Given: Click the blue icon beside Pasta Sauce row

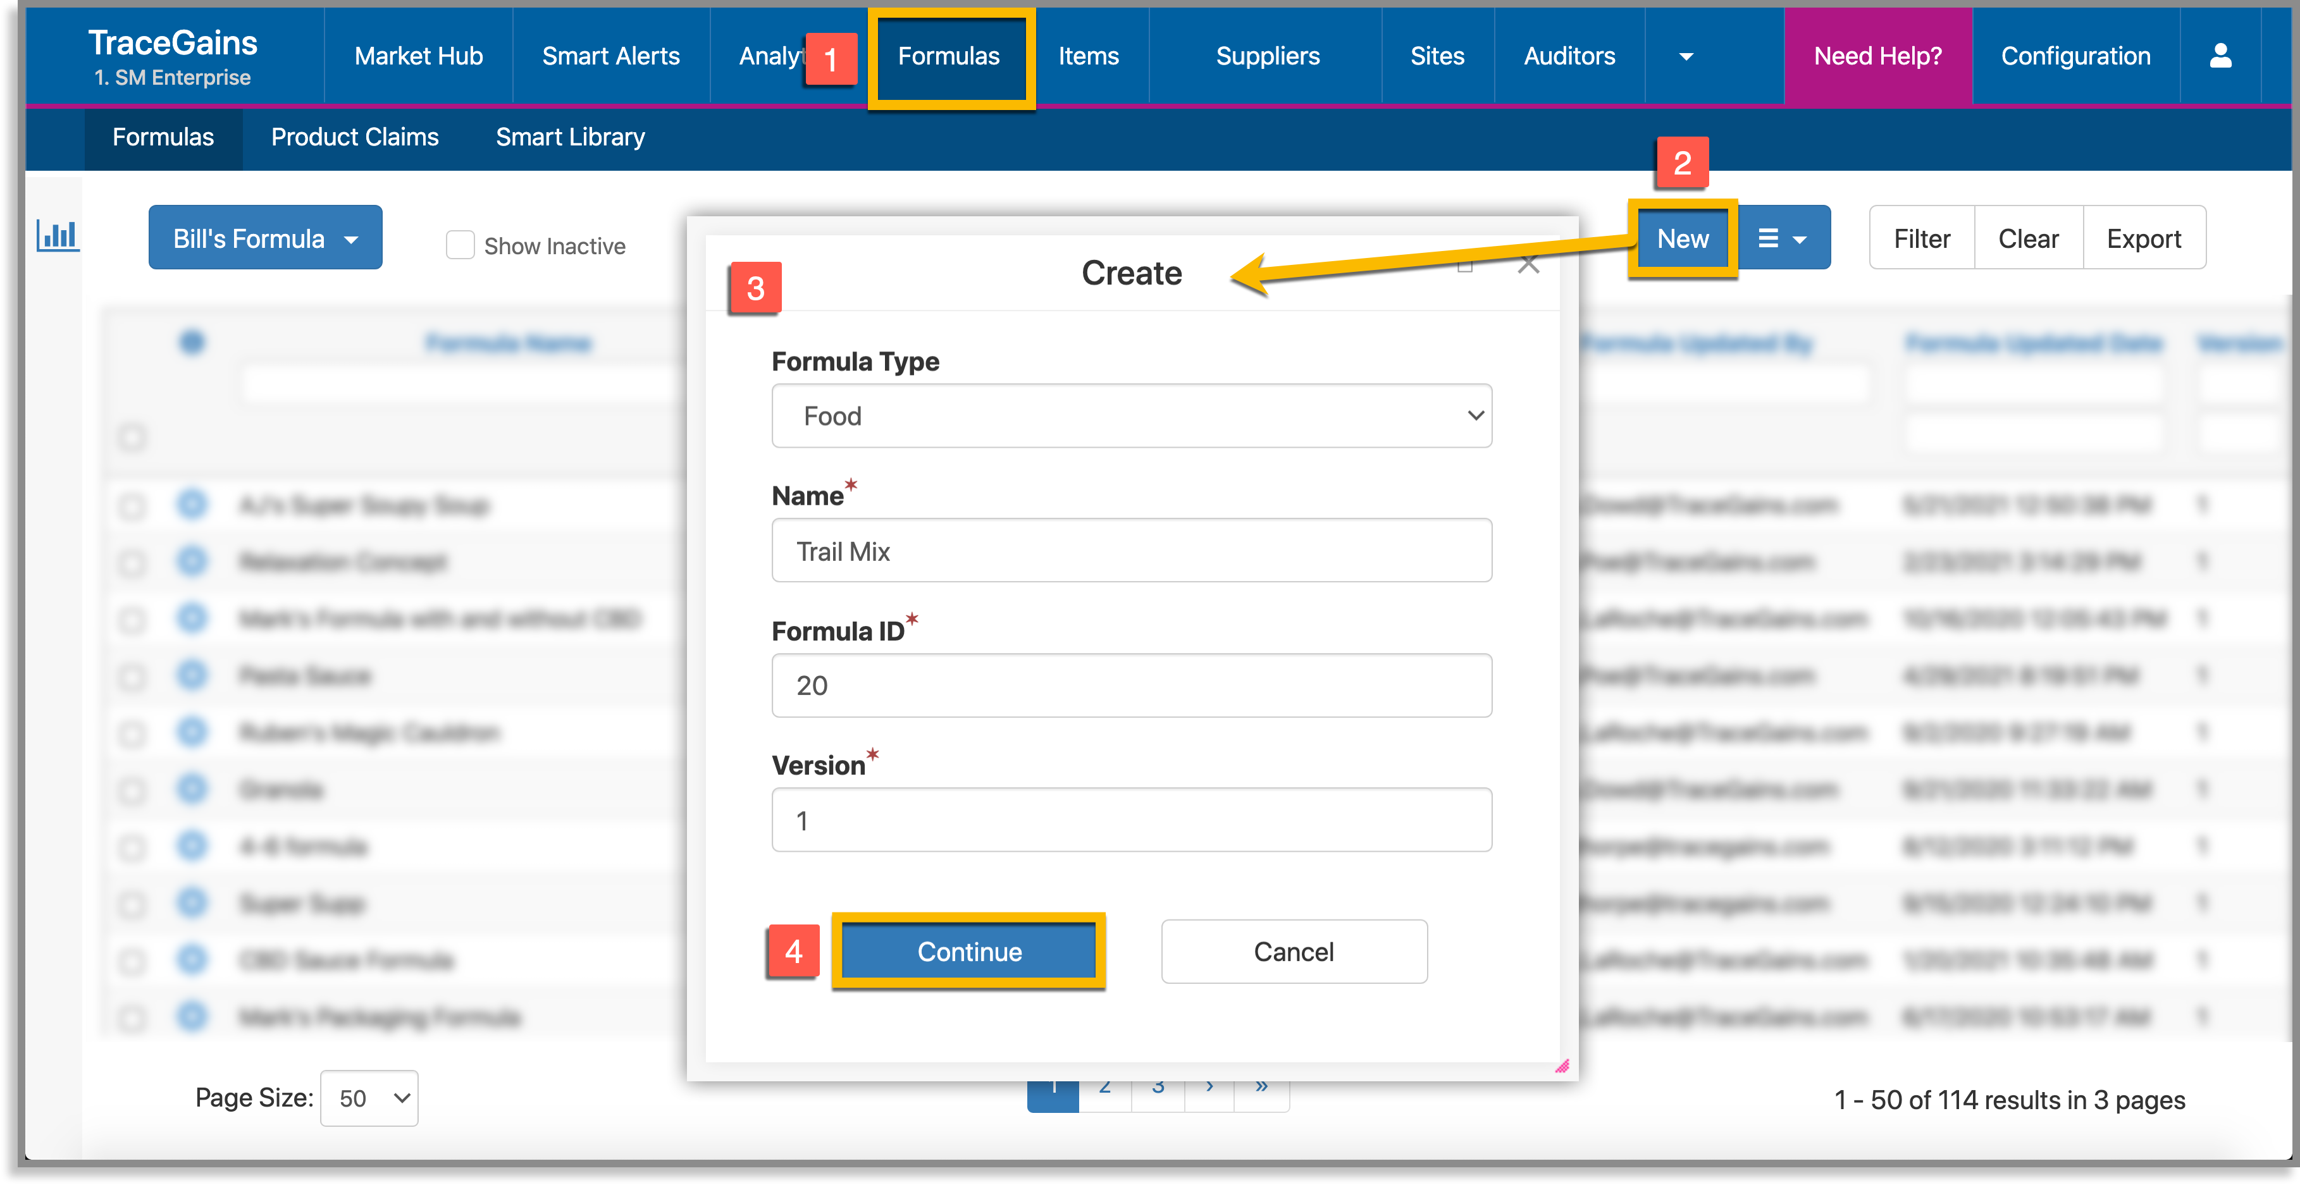Looking at the screenshot, I should (x=192, y=675).
